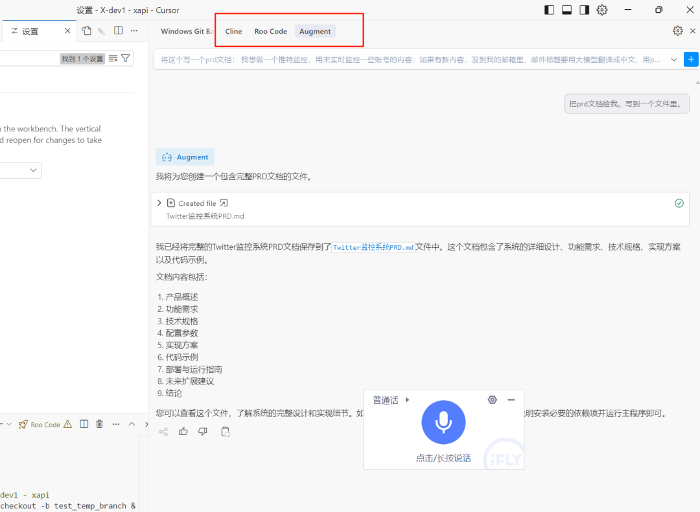
Task: Expand the conversation thread dropdown
Action: point(673,60)
